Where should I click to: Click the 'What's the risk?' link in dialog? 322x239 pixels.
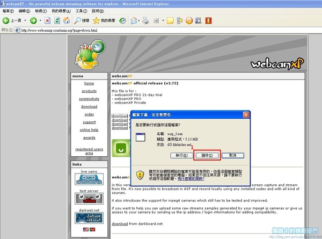(191, 179)
